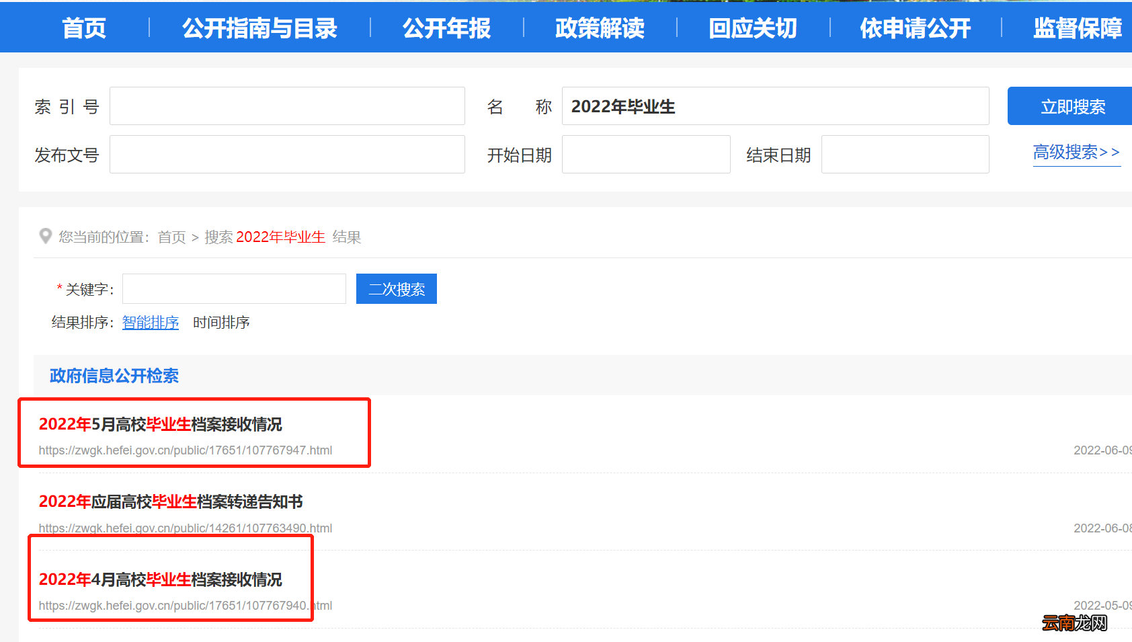The image size is (1132, 642).
Task: Click the 立即搜索 button
Action: click(1069, 106)
